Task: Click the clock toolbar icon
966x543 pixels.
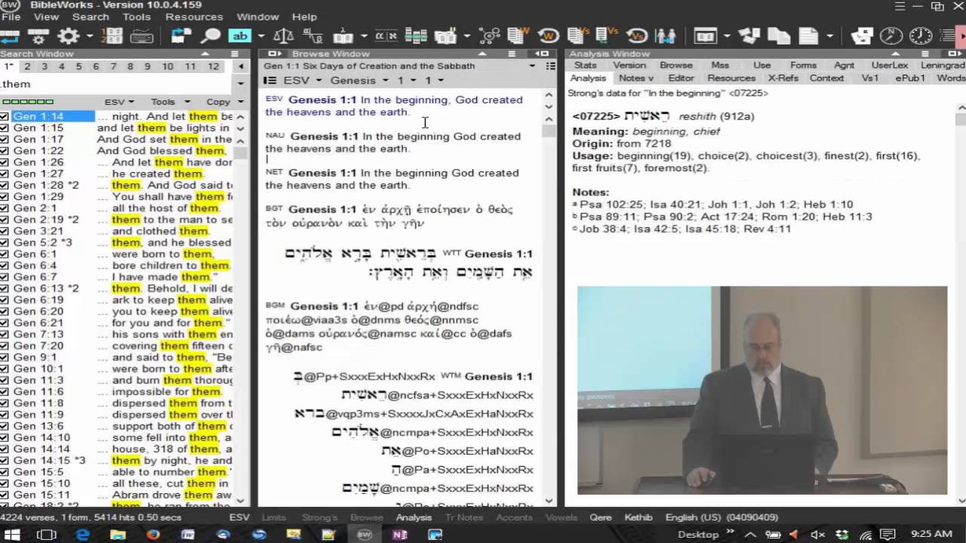Action: [x=920, y=35]
